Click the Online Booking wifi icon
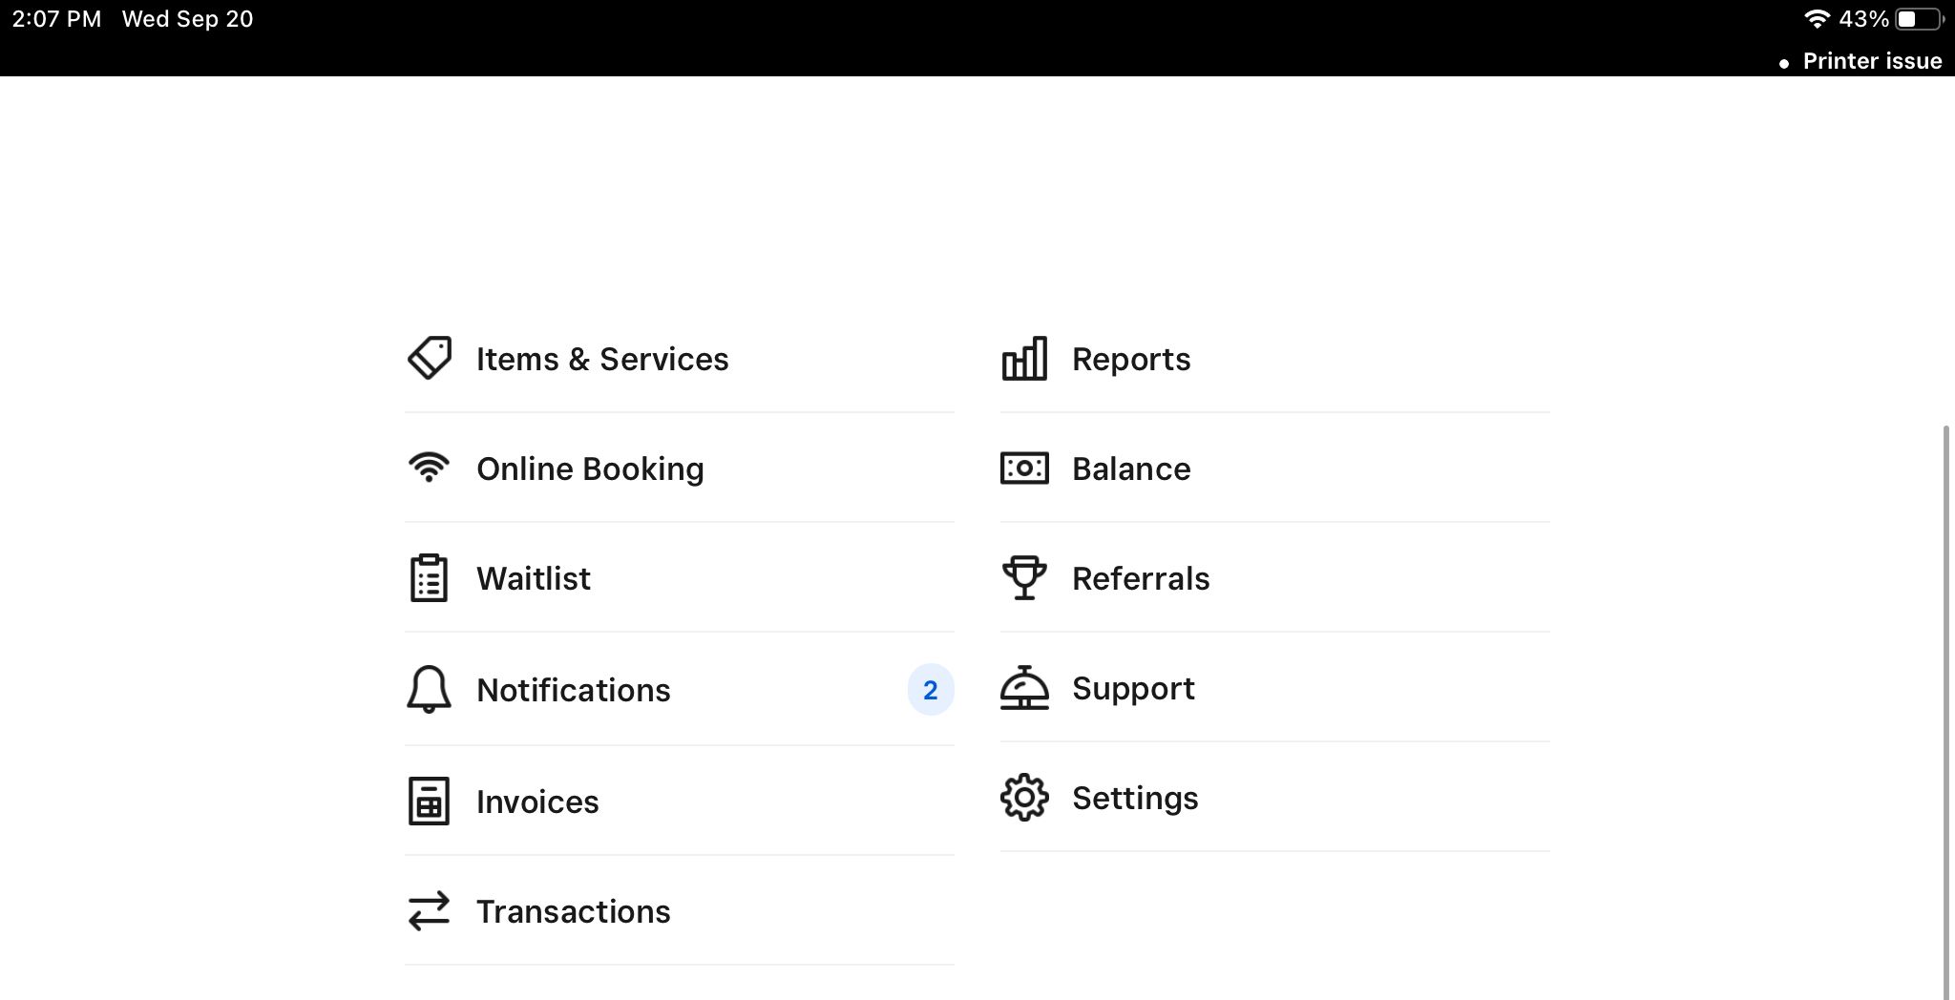 click(429, 467)
